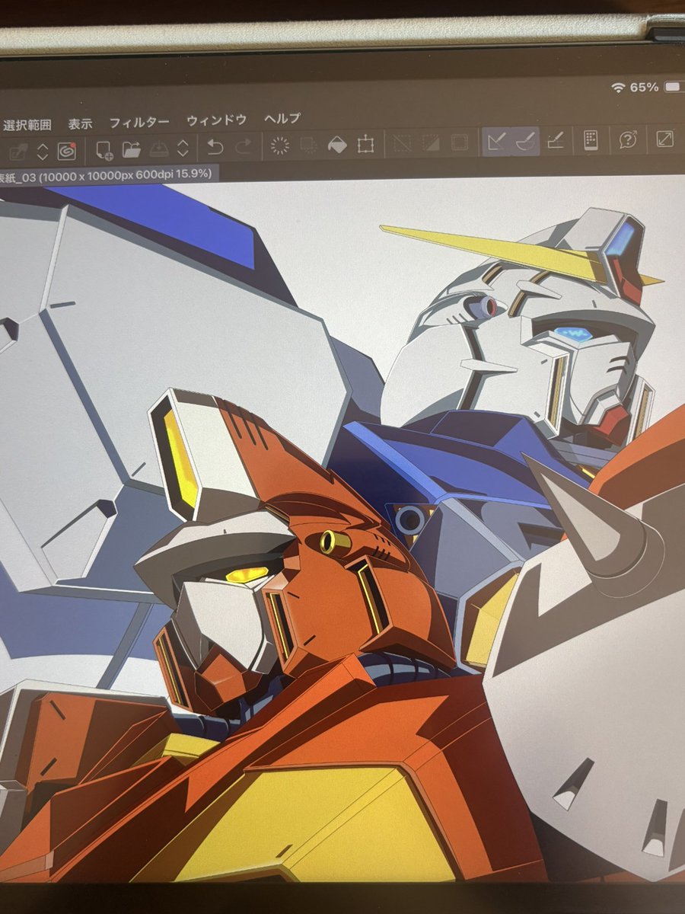Screen dimensions: 685x914
Task: Click the Wi-Fi status icon
Action: pyautogui.click(x=618, y=88)
